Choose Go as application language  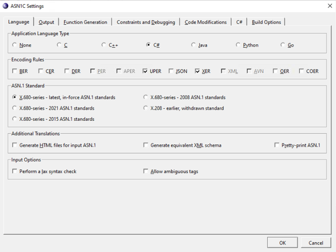coord(283,45)
